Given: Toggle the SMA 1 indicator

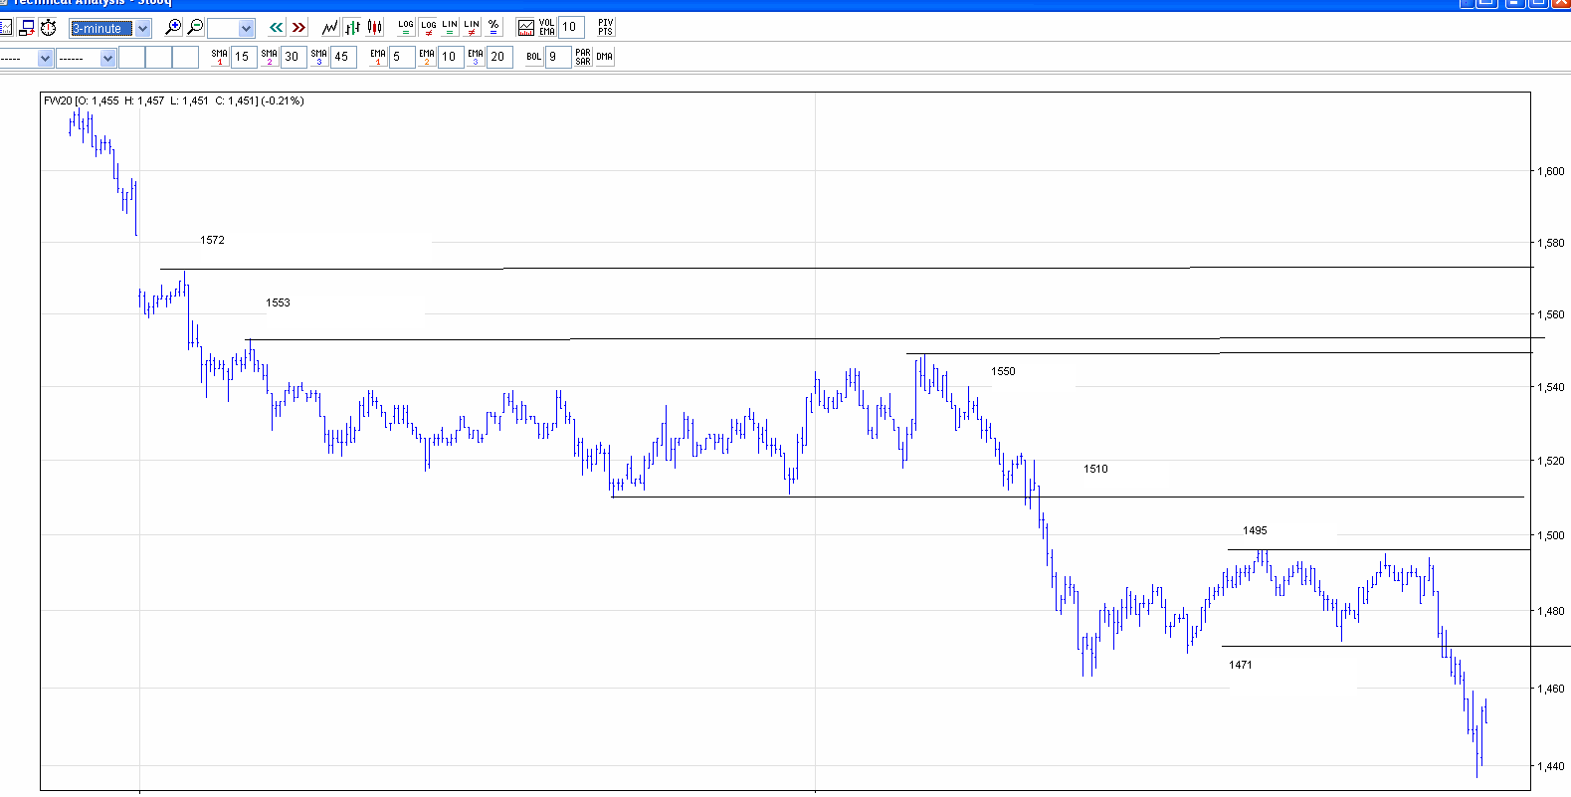Looking at the screenshot, I should [220, 57].
